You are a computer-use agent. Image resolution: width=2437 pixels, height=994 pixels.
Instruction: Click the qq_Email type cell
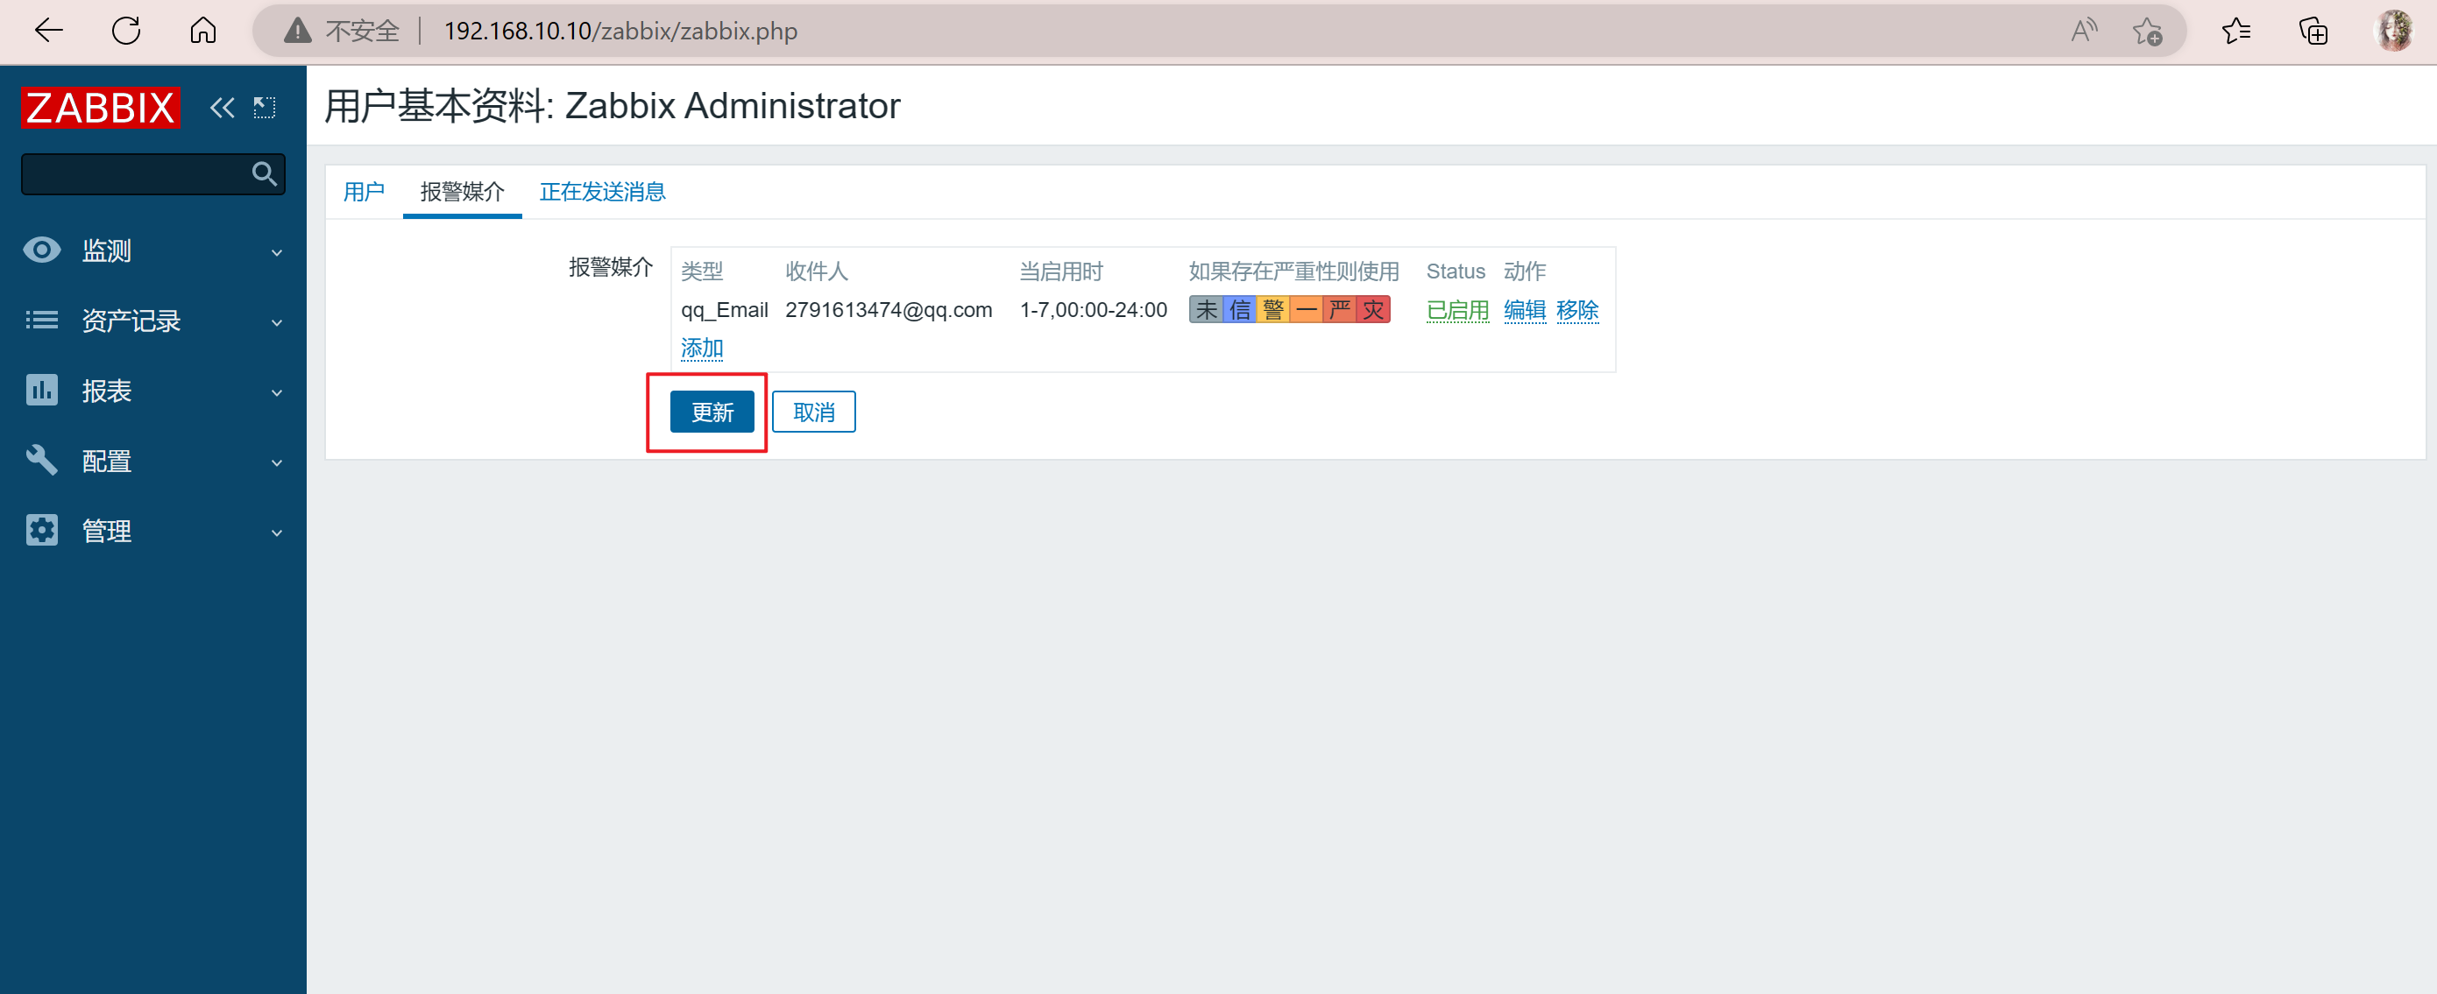pos(724,309)
